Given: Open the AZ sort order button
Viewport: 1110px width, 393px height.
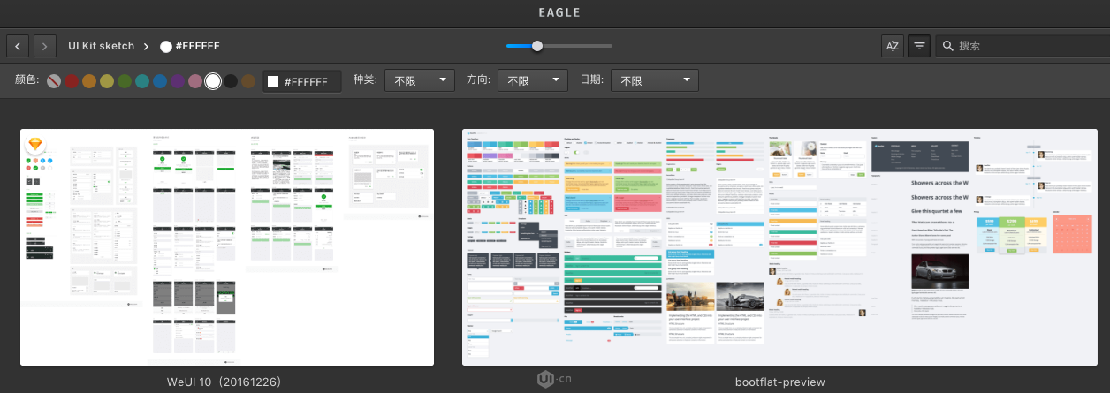Looking at the screenshot, I should pyautogui.click(x=893, y=46).
